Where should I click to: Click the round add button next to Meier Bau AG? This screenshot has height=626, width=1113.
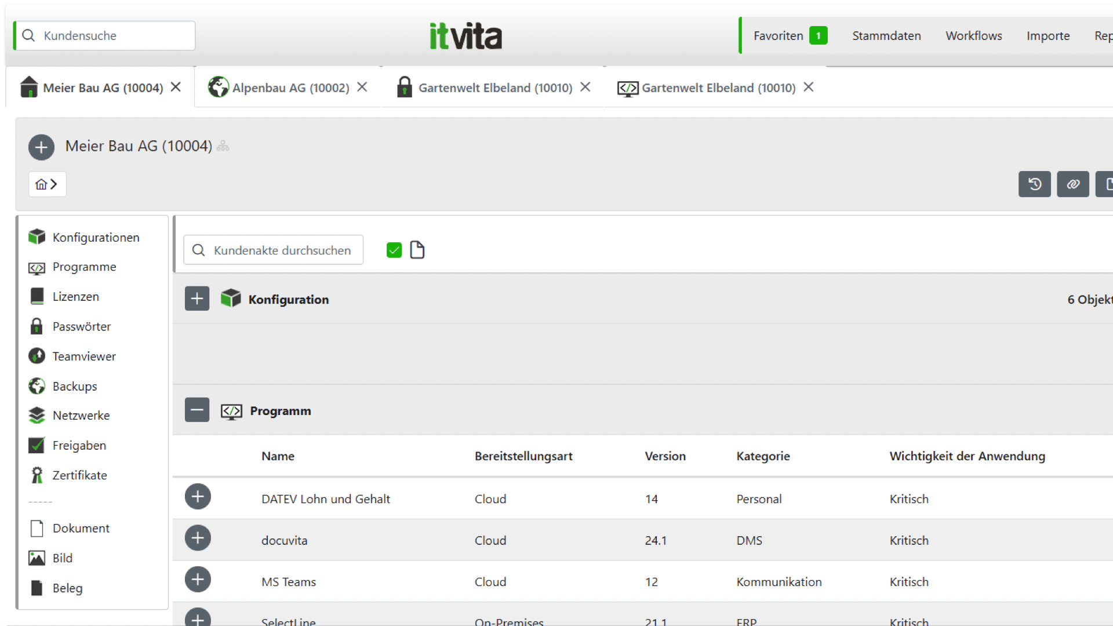point(41,147)
